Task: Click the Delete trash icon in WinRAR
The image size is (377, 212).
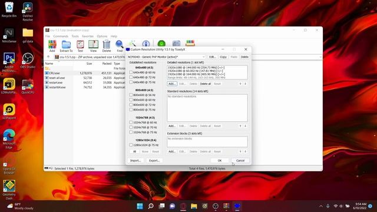Action: [107, 46]
